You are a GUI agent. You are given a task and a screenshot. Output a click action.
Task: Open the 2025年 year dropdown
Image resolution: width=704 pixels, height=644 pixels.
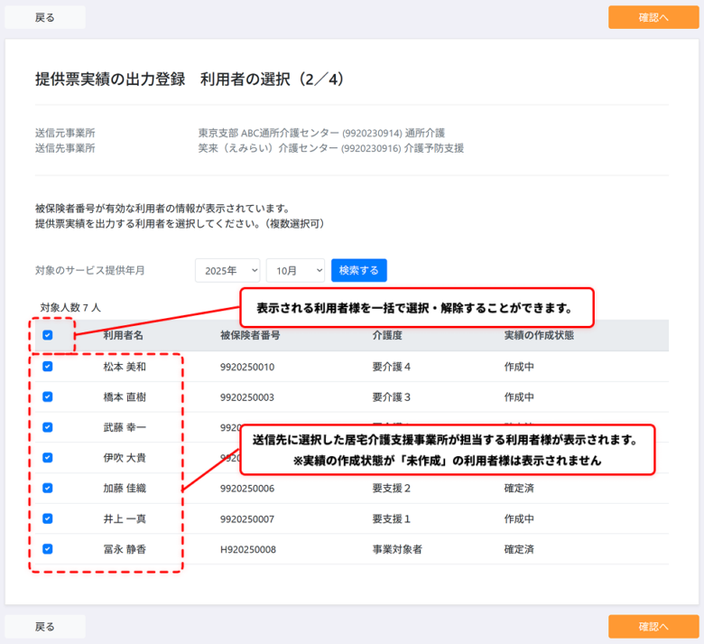coord(227,270)
